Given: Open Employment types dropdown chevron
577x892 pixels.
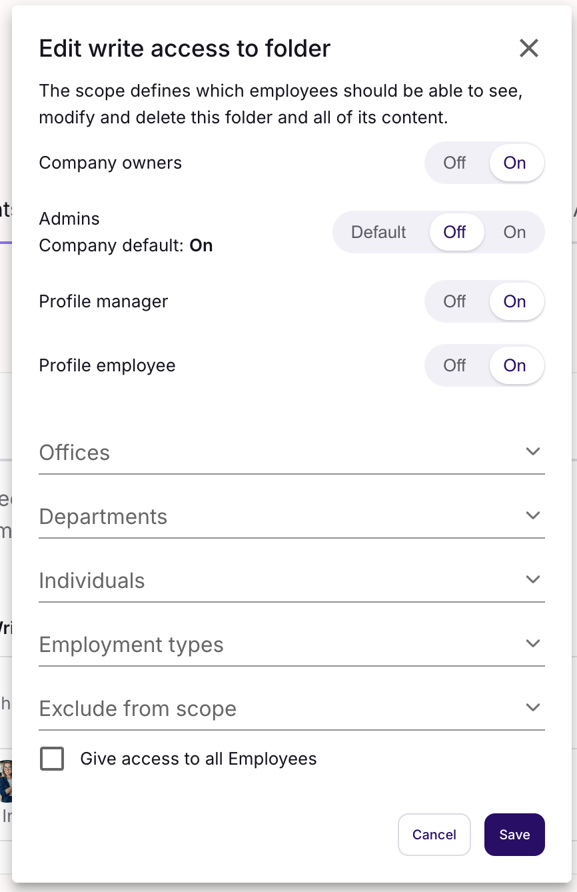Looking at the screenshot, I should (532, 643).
